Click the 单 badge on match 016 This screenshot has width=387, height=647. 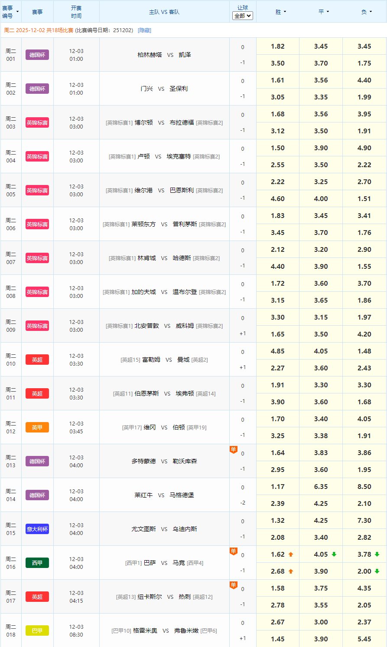click(234, 551)
